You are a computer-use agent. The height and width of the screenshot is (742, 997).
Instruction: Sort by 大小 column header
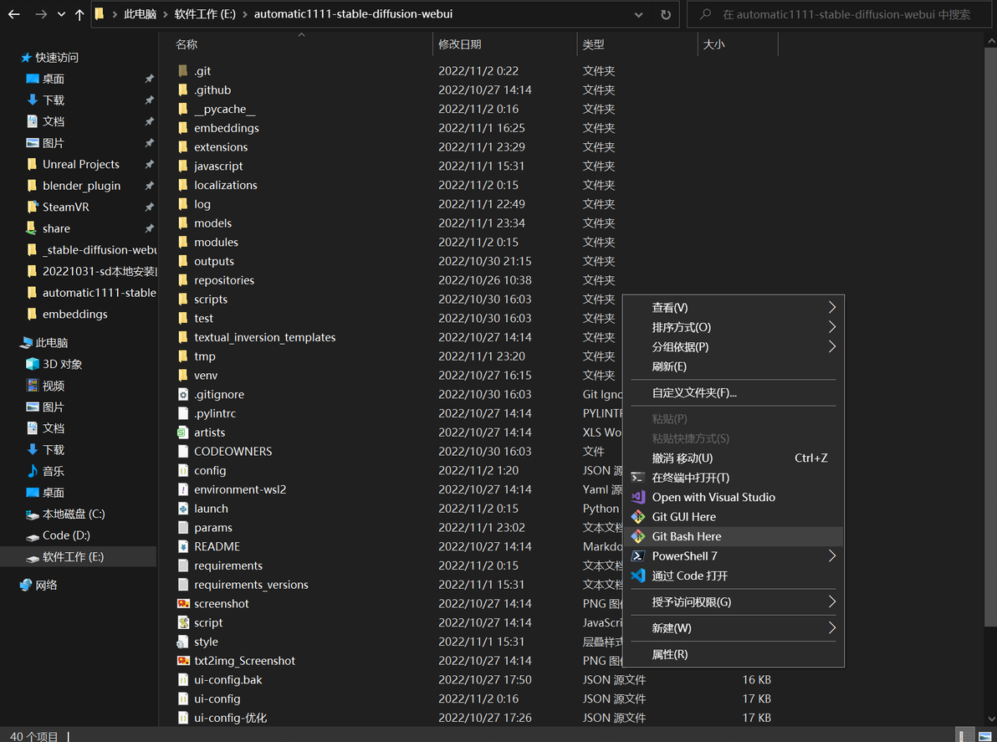[x=714, y=44]
